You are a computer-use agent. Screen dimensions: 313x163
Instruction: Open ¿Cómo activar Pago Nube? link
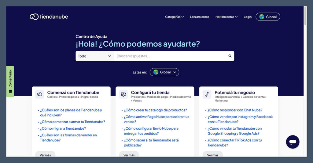[x=156, y=119]
